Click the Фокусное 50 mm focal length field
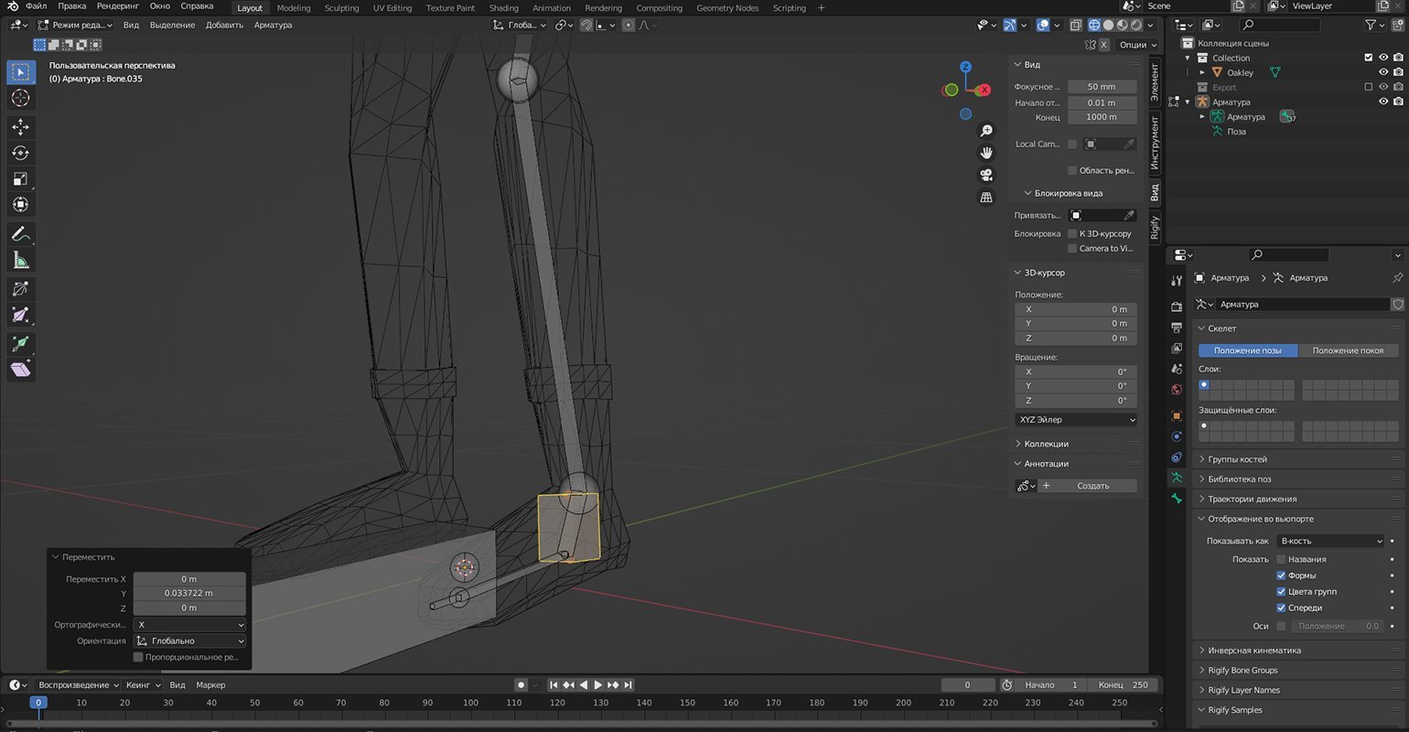The width and height of the screenshot is (1409, 732). (x=1102, y=87)
